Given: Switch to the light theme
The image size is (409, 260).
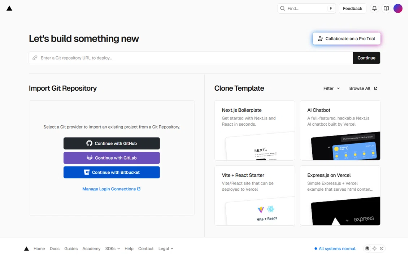Looking at the screenshot, I should 374,248.
